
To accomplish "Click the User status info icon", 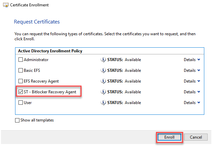I will 103,103.
